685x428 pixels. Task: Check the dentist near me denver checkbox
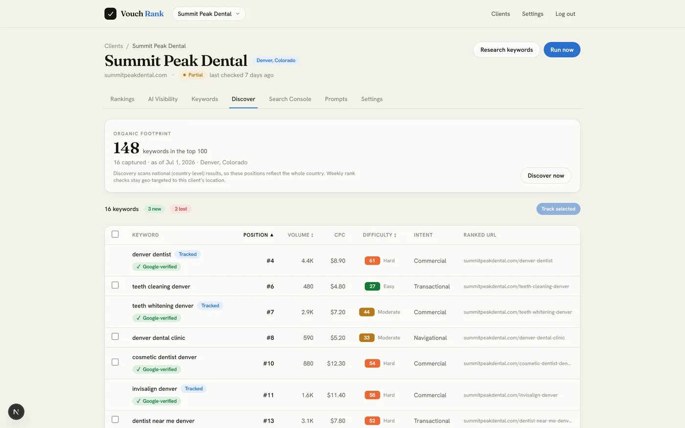[115, 420]
